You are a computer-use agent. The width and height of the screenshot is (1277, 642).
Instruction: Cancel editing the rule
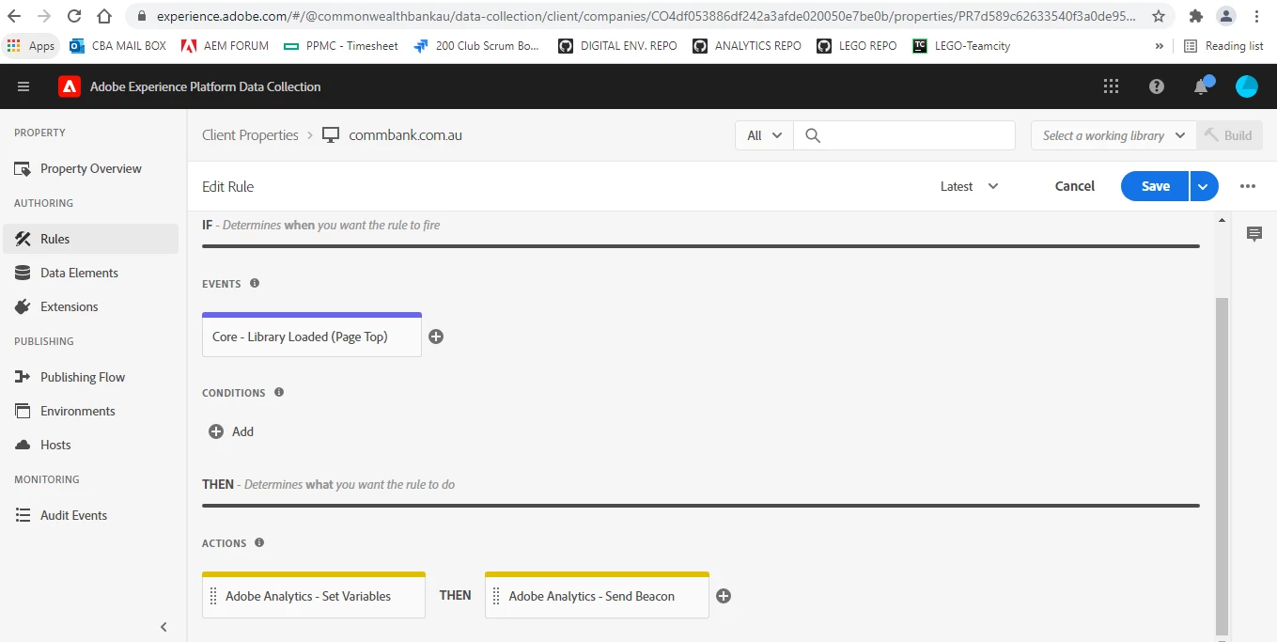(1075, 186)
